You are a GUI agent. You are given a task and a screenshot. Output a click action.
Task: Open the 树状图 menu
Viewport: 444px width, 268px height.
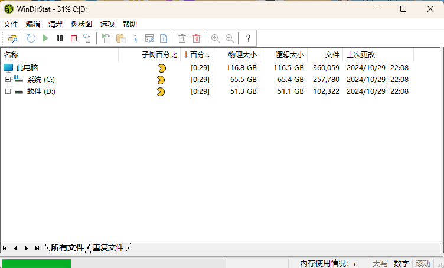coord(81,24)
